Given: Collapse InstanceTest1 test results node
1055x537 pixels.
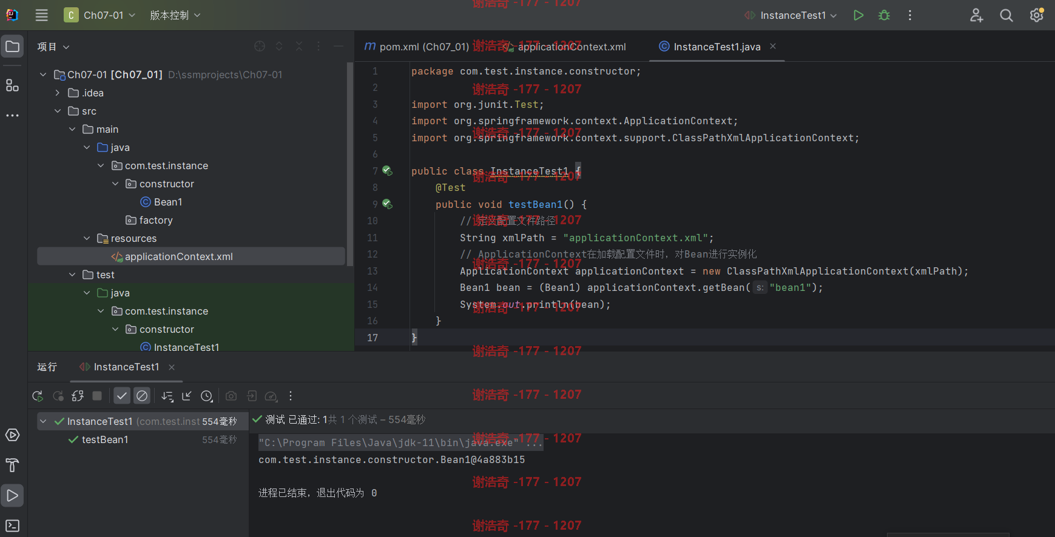Looking at the screenshot, I should (x=43, y=421).
